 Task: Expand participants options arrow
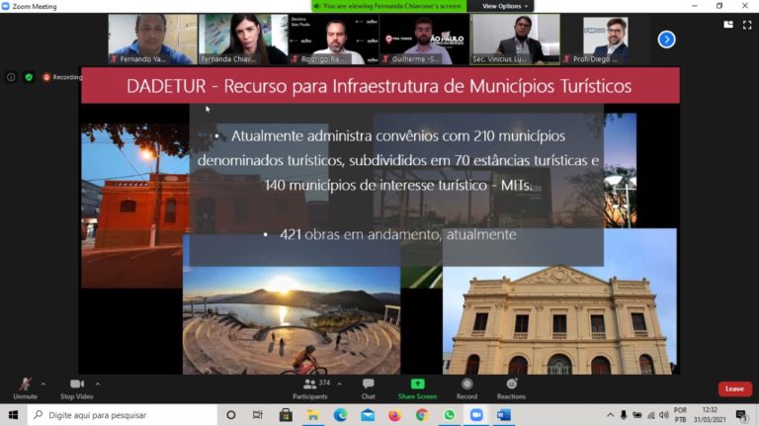coord(339,383)
